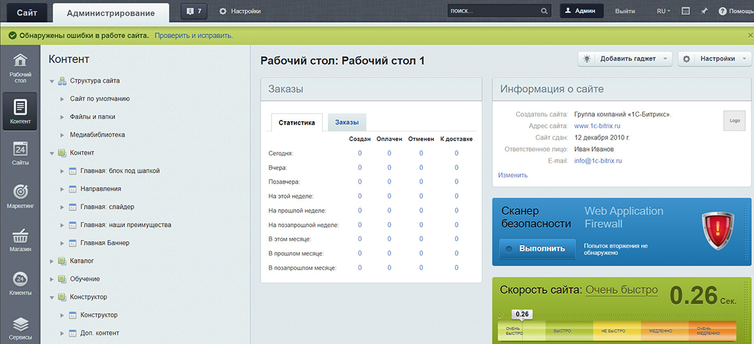Click the Направления infoblock icon
The image size is (754, 344).
73,189
